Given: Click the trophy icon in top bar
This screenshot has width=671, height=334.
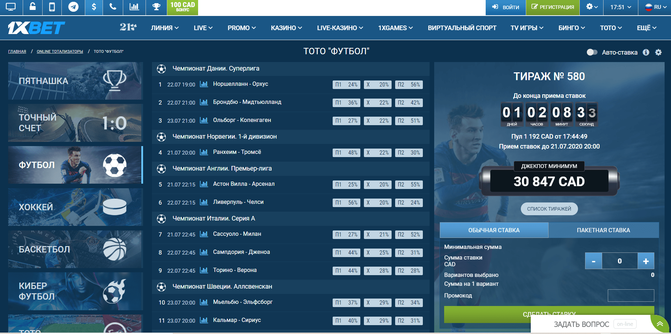Looking at the screenshot, I should pyautogui.click(x=156, y=7).
